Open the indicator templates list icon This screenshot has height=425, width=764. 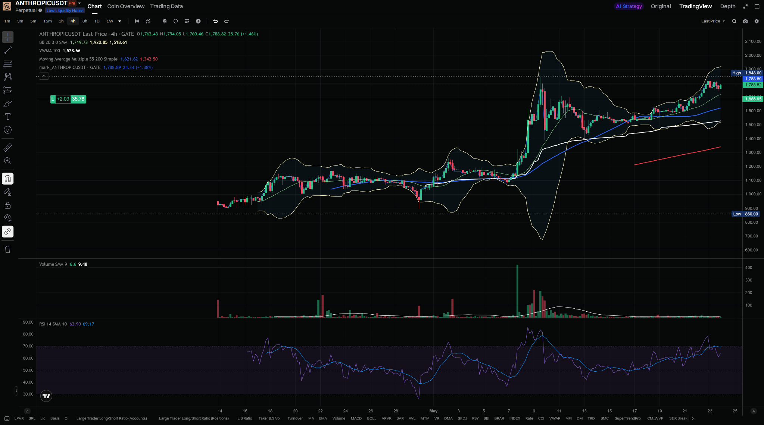pyautogui.click(x=187, y=21)
